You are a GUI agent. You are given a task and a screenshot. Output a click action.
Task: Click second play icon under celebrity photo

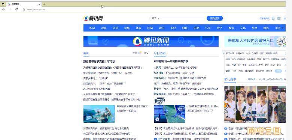coord(226,134)
